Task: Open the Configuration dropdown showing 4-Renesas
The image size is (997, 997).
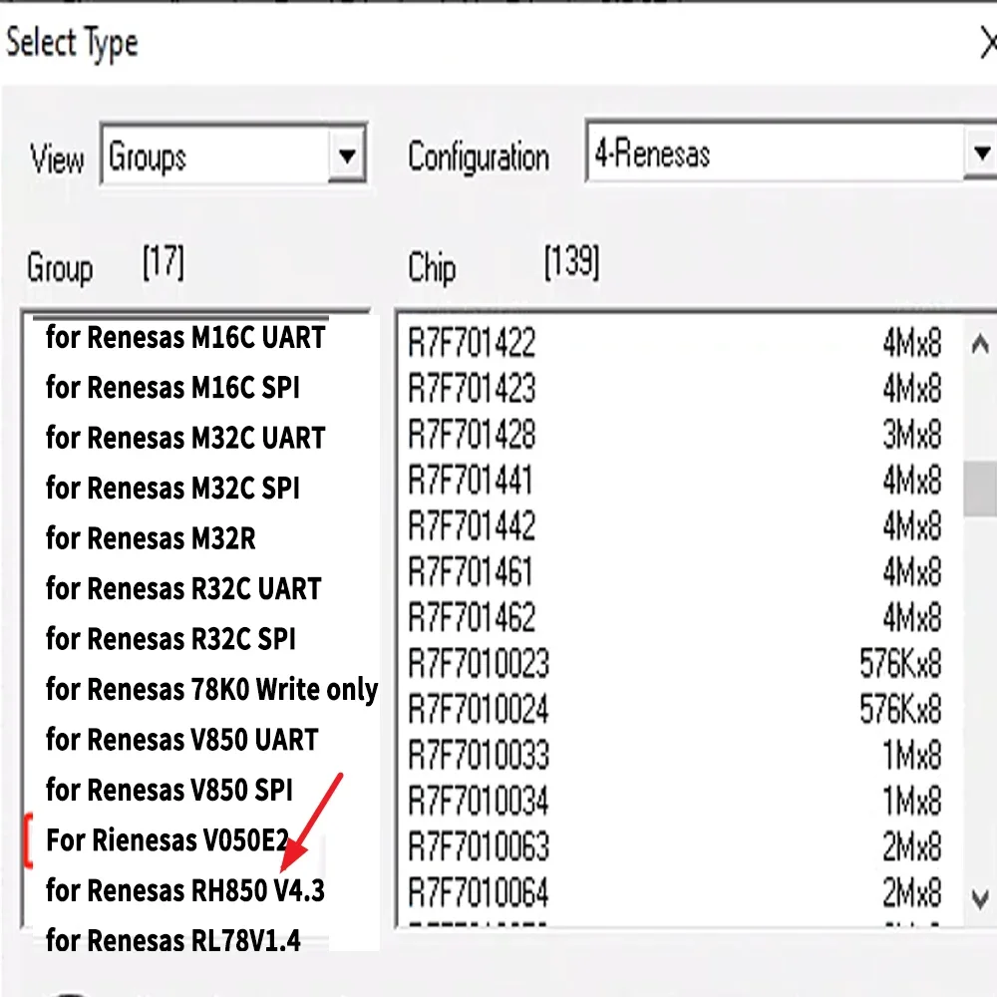Action: click(791, 153)
